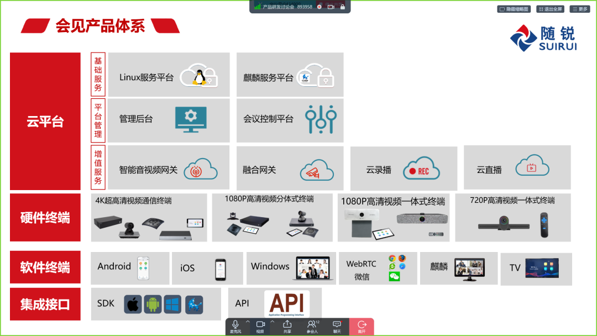Click the signal strength bars icon
Image resolution: width=597 pixels, height=336 pixels.
pos(257,7)
